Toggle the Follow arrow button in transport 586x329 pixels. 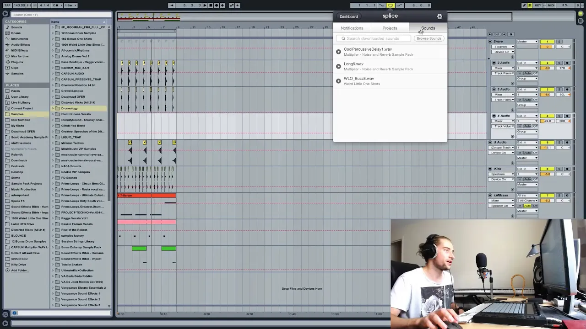(x=171, y=5)
